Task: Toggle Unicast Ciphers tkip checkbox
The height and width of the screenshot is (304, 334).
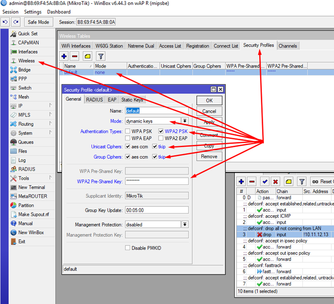Action: [x=155, y=146]
